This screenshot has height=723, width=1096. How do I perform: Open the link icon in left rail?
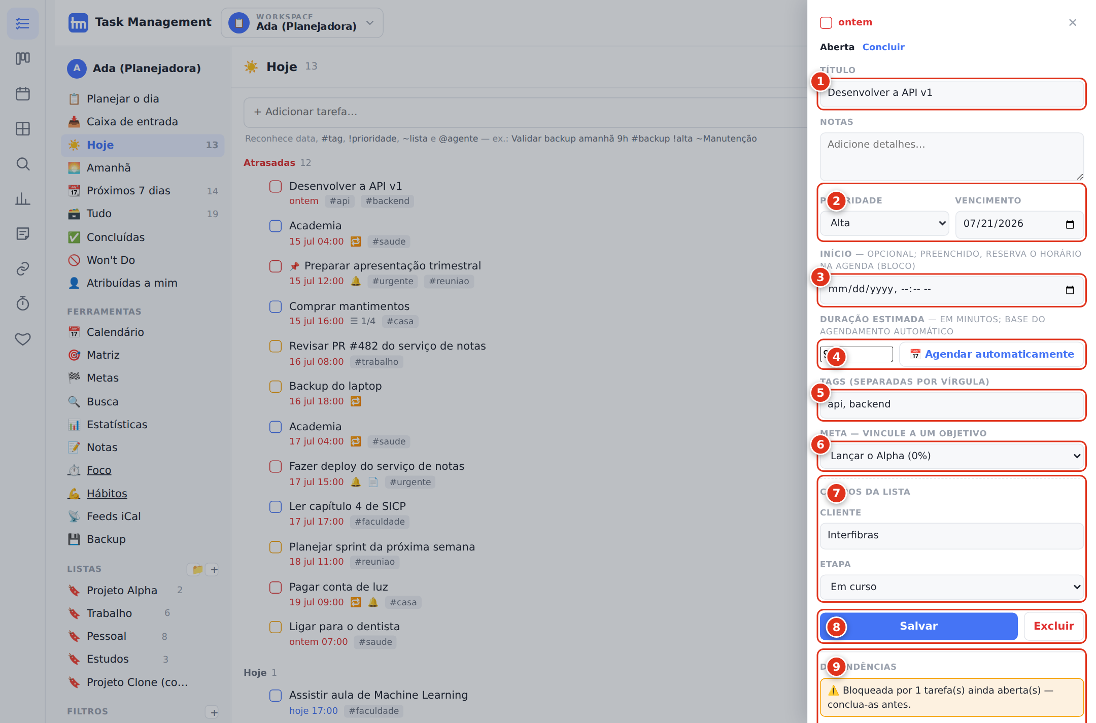23,268
